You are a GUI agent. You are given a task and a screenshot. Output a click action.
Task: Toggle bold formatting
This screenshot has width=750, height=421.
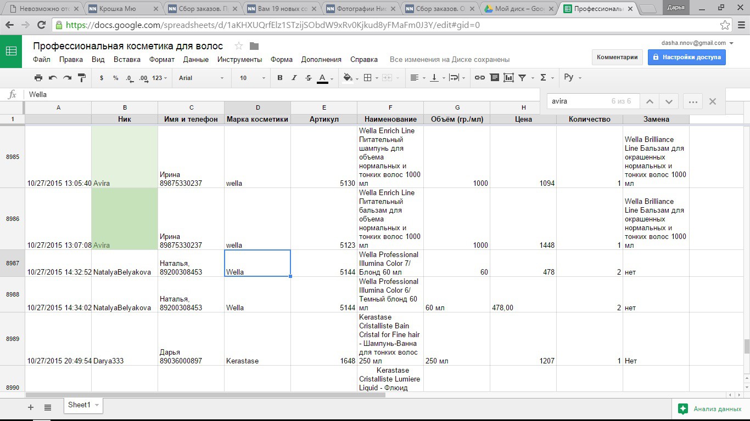[280, 78]
